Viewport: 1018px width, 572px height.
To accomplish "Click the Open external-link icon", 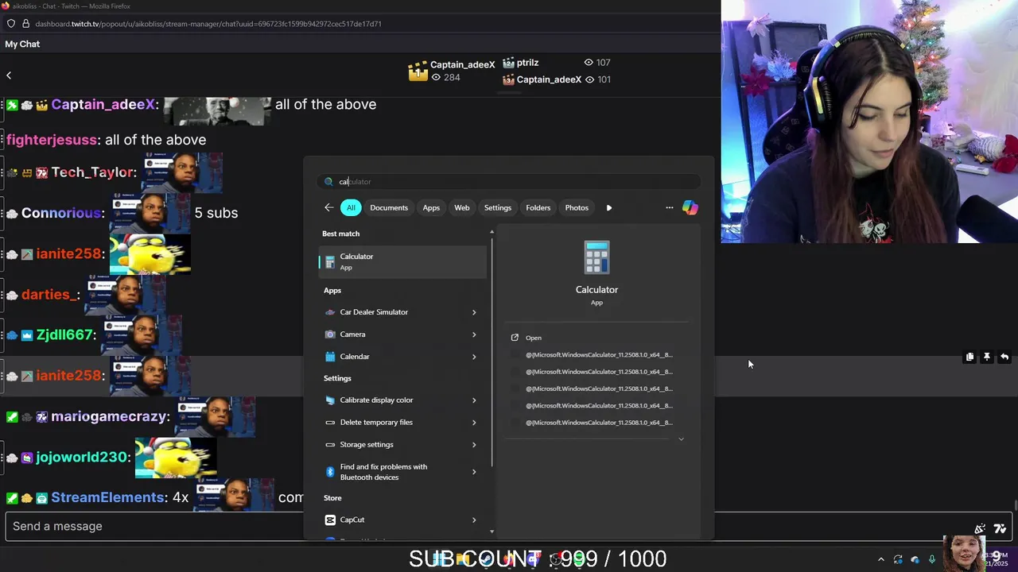I will [x=515, y=338].
